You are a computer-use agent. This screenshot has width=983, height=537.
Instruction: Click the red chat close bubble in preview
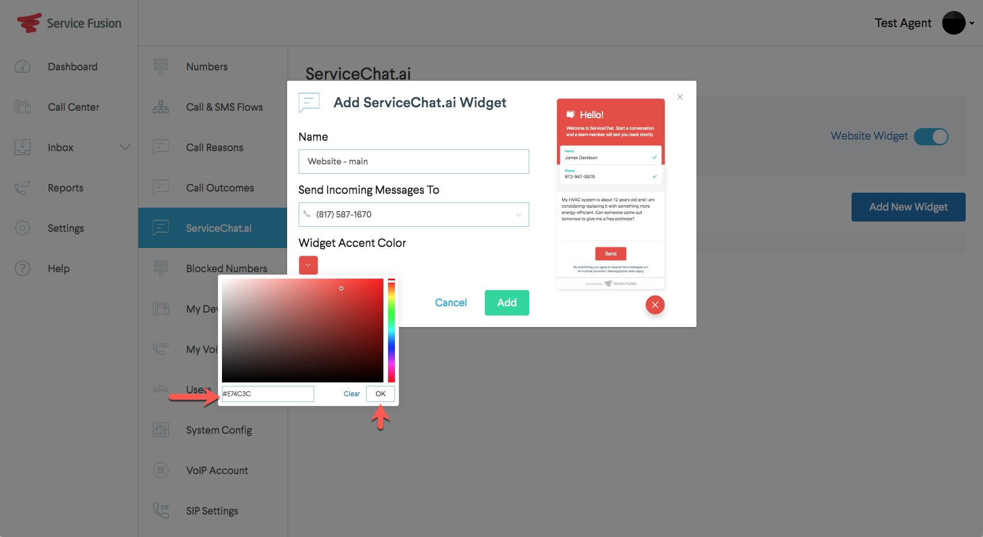655,305
